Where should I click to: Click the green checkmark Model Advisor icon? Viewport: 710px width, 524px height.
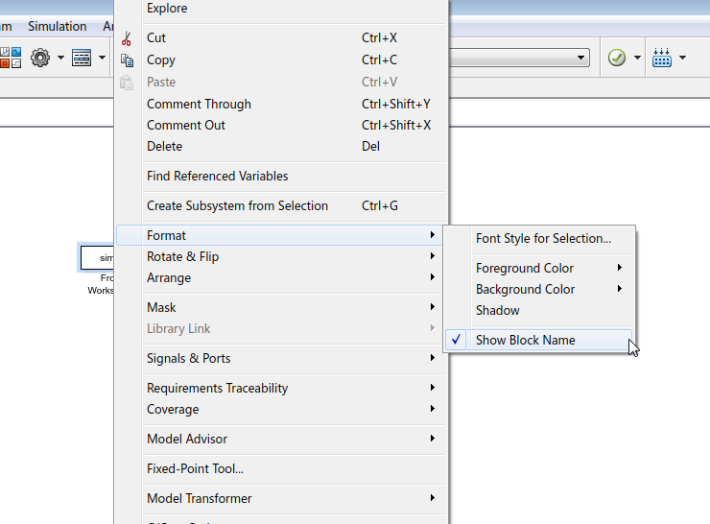(x=617, y=59)
